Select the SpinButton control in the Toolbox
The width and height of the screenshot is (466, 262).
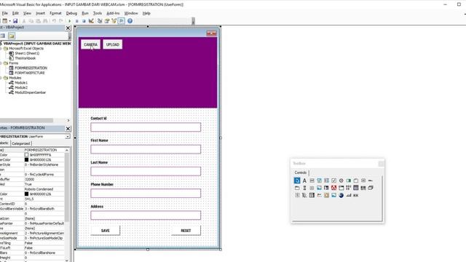click(x=312, y=188)
